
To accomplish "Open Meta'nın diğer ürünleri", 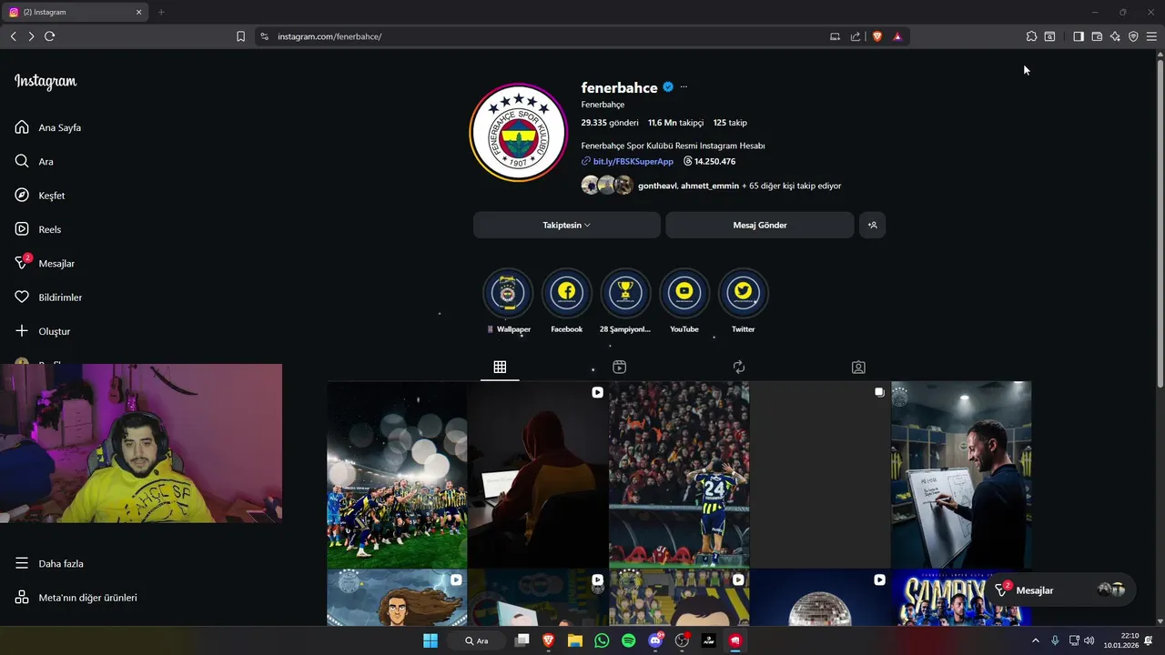I will (76, 598).
